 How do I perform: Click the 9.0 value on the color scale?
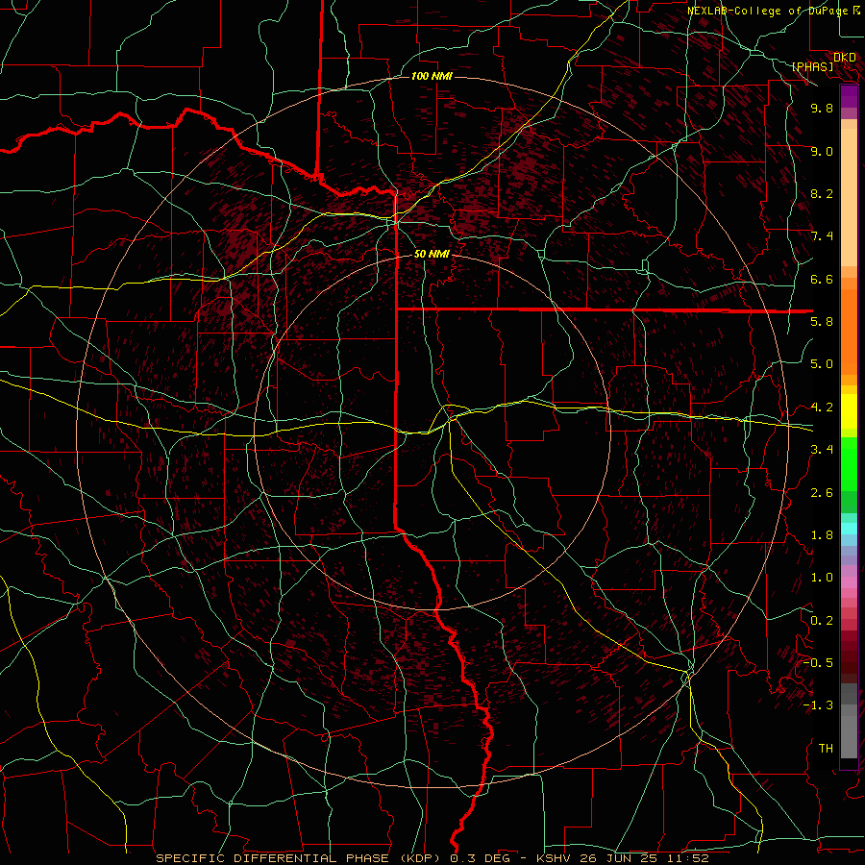822,151
